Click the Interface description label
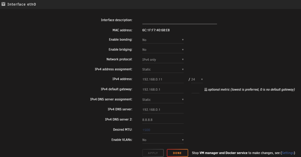This screenshot has width=301, height=157. pyautogui.click(x=116, y=20)
